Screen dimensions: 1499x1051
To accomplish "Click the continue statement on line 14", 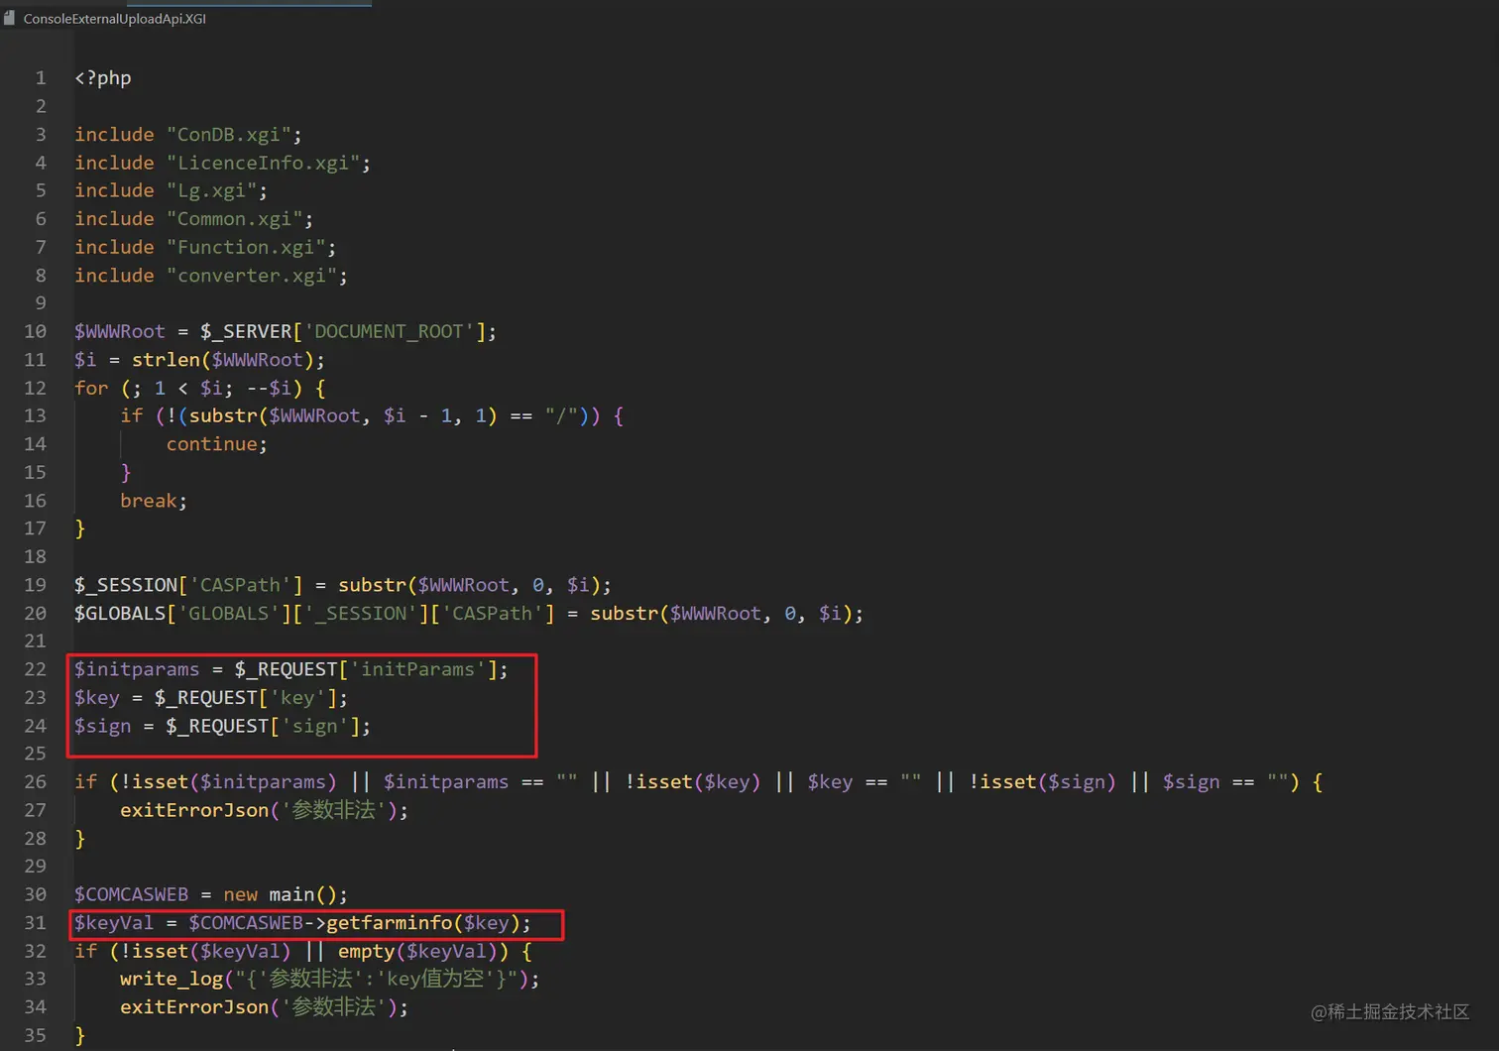I will coord(212,444).
